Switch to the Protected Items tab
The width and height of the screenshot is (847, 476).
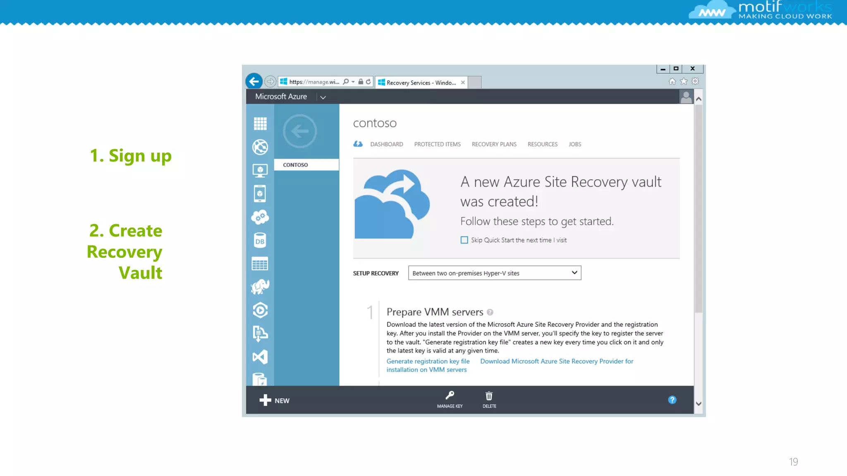pyautogui.click(x=437, y=144)
